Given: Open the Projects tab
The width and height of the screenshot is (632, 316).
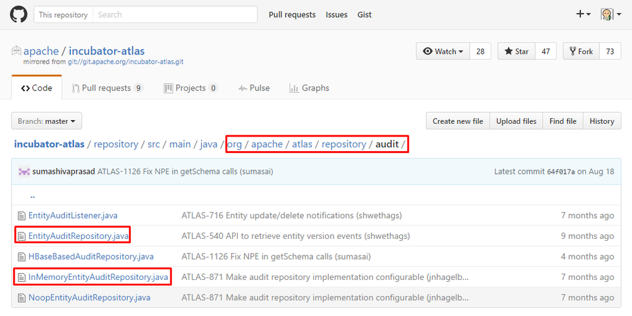Looking at the screenshot, I should (190, 88).
